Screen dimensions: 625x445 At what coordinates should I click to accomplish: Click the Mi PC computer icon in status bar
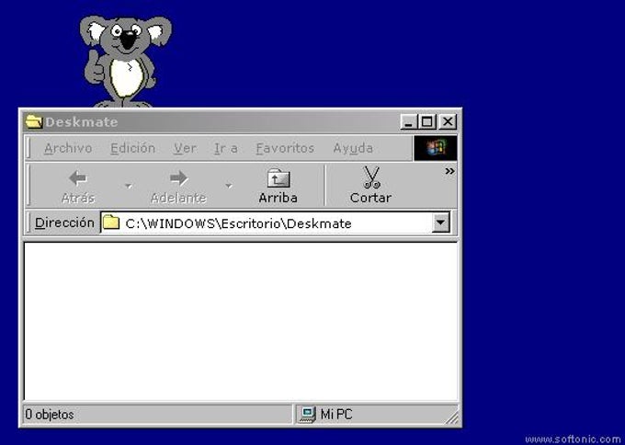click(x=306, y=415)
